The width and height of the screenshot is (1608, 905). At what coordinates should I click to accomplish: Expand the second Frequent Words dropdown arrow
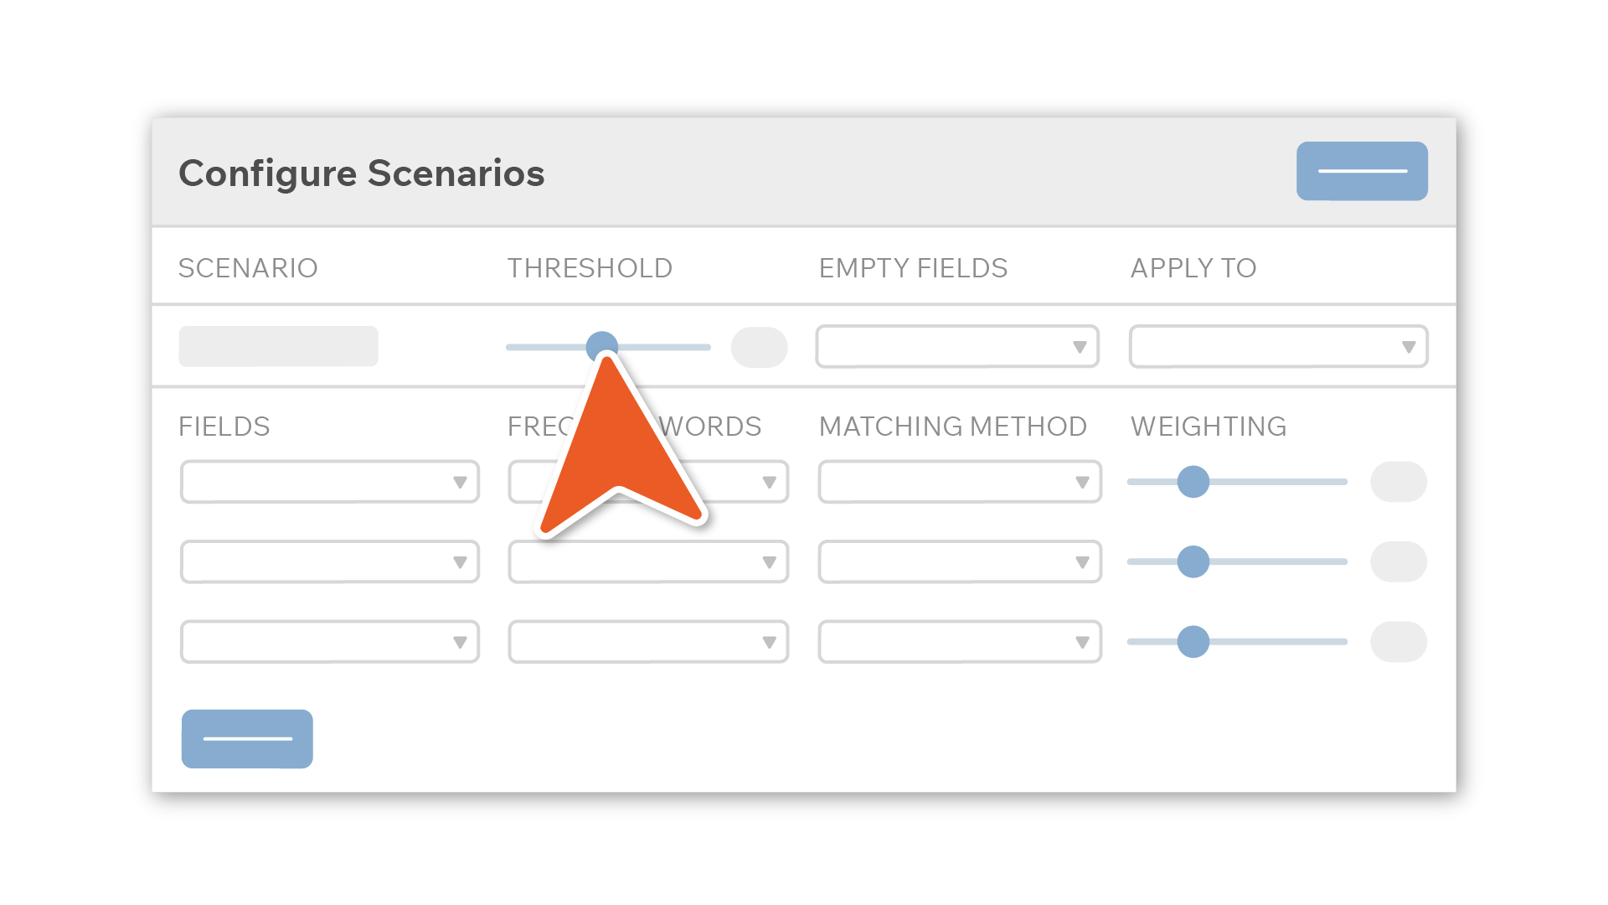[x=769, y=562]
